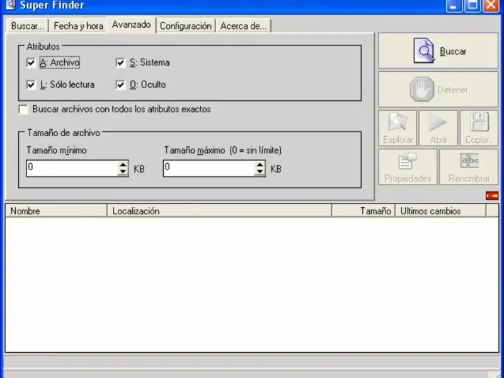
Task: Go to the Acerca de... tab
Action: pos(243,26)
